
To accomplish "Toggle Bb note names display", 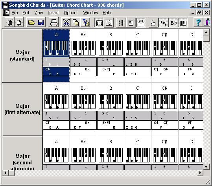I will (173, 23).
